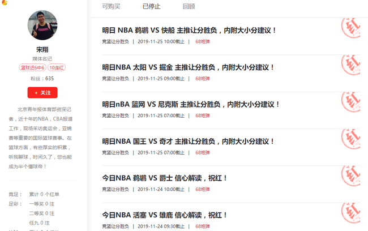Click the site logo icon at top-left corner
The height and width of the screenshot is (231, 368).
tap(4, 2)
